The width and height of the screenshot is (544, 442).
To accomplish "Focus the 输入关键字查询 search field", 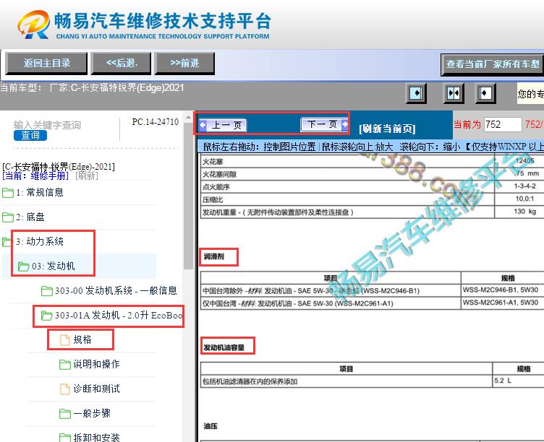I will (48, 125).
